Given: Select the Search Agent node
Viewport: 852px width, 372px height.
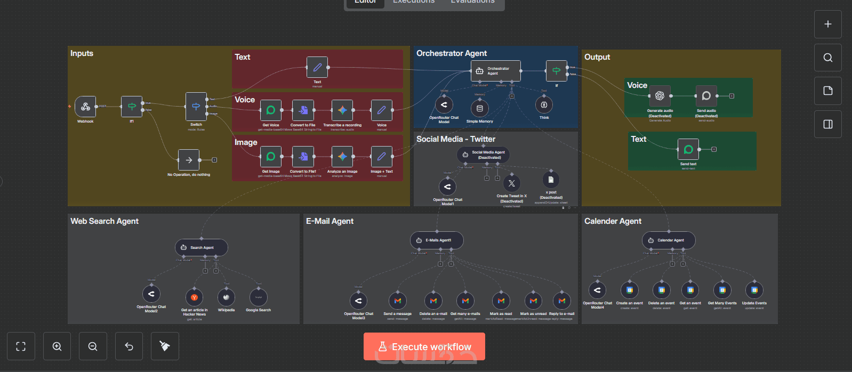Looking at the screenshot, I should coord(202,247).
